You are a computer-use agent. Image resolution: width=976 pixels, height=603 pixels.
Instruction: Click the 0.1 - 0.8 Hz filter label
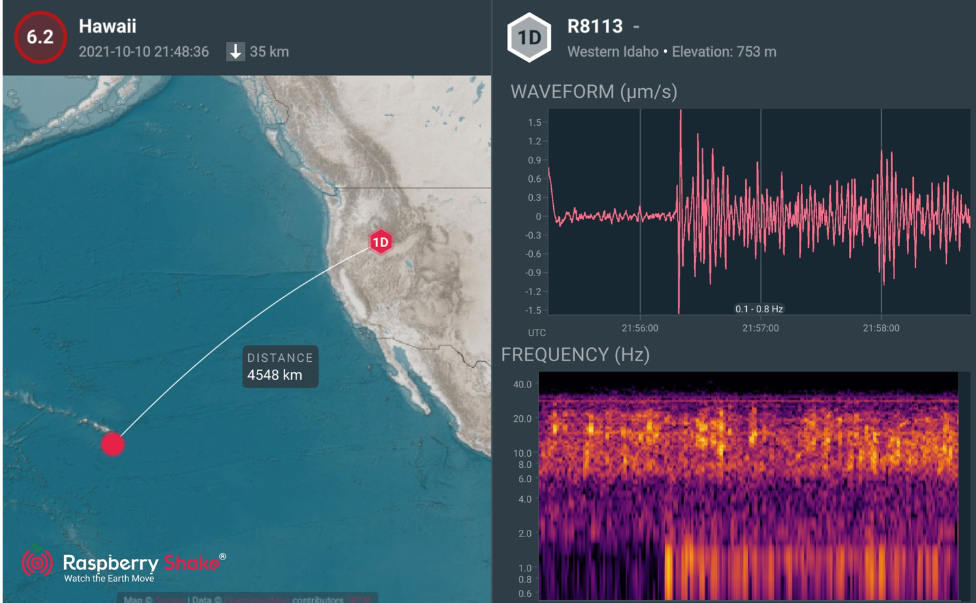759,309
